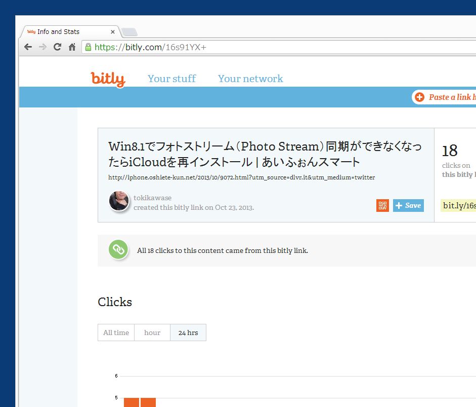Click the browser forward arrow
This screenshot has height=407, width=476.
[43, 47]
